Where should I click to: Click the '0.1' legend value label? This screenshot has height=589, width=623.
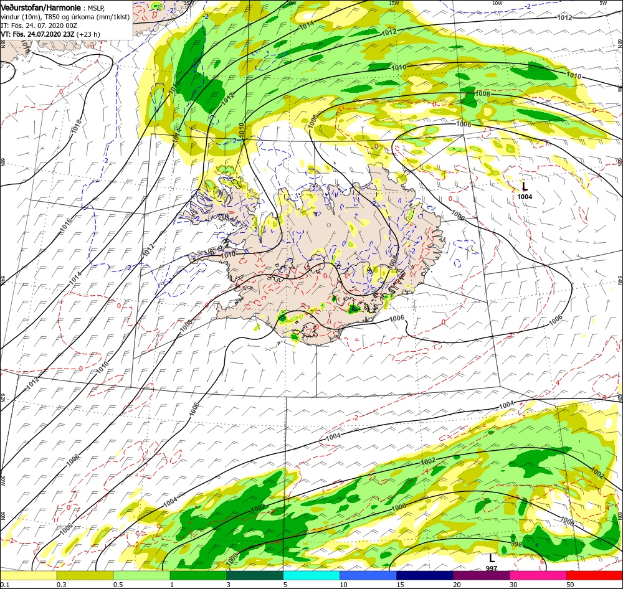(4, 585)
